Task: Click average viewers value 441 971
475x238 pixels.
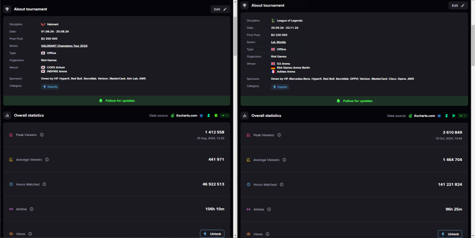Action: click(x=216, y=159)
